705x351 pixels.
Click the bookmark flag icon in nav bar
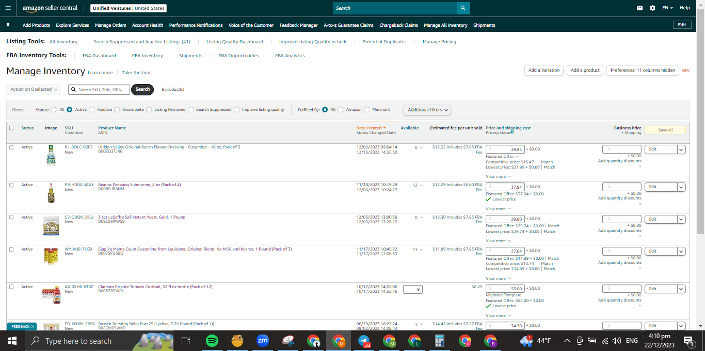click(x=8, y=25)
